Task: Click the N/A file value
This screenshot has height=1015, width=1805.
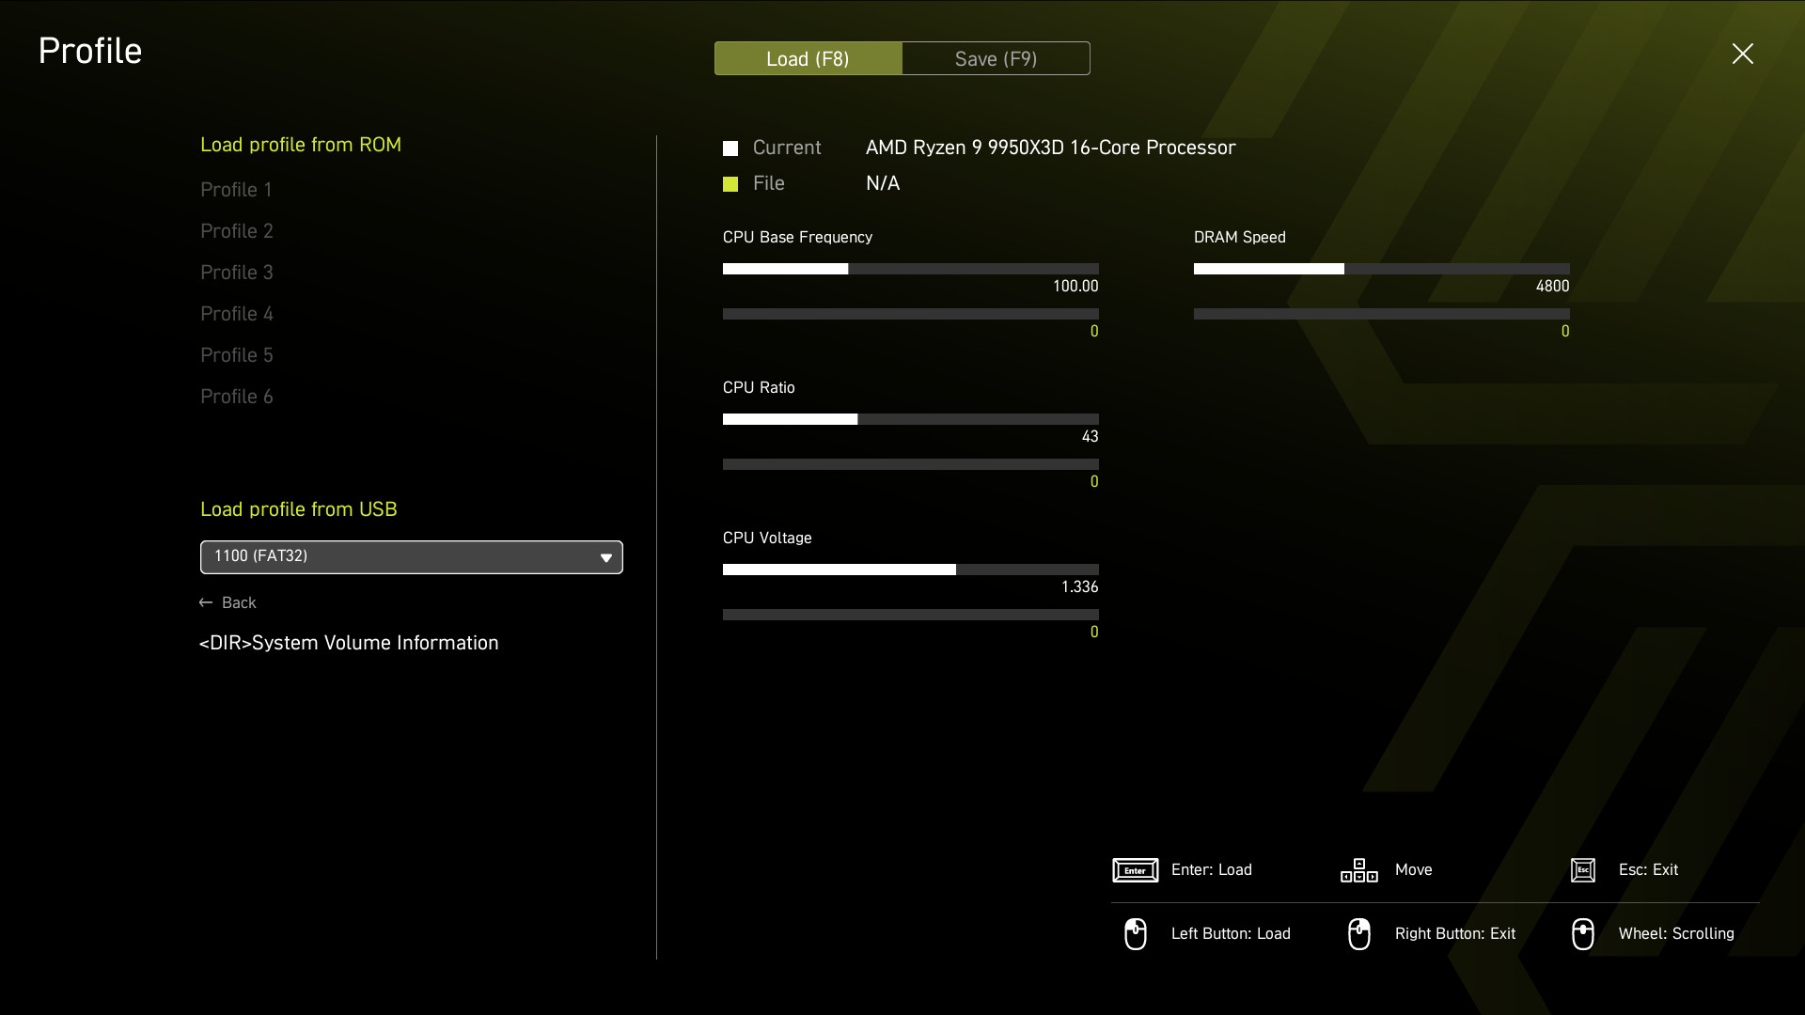Action: coord(883,184)
